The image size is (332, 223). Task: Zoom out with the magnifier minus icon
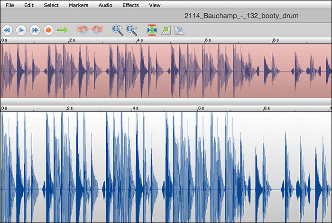pyautogui.click(x=132, y=30)
